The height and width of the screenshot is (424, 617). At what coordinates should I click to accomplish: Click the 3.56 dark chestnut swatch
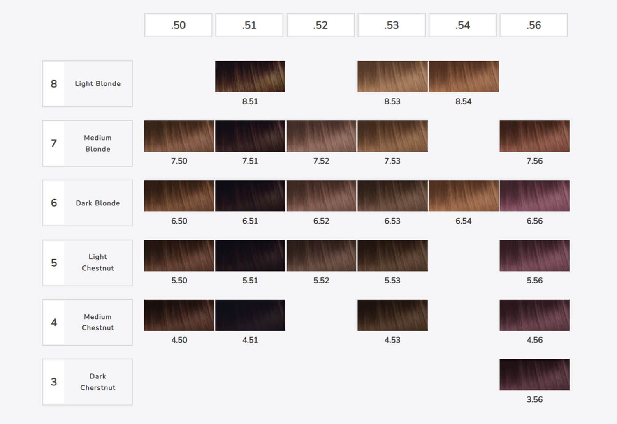tap(534, 375)
